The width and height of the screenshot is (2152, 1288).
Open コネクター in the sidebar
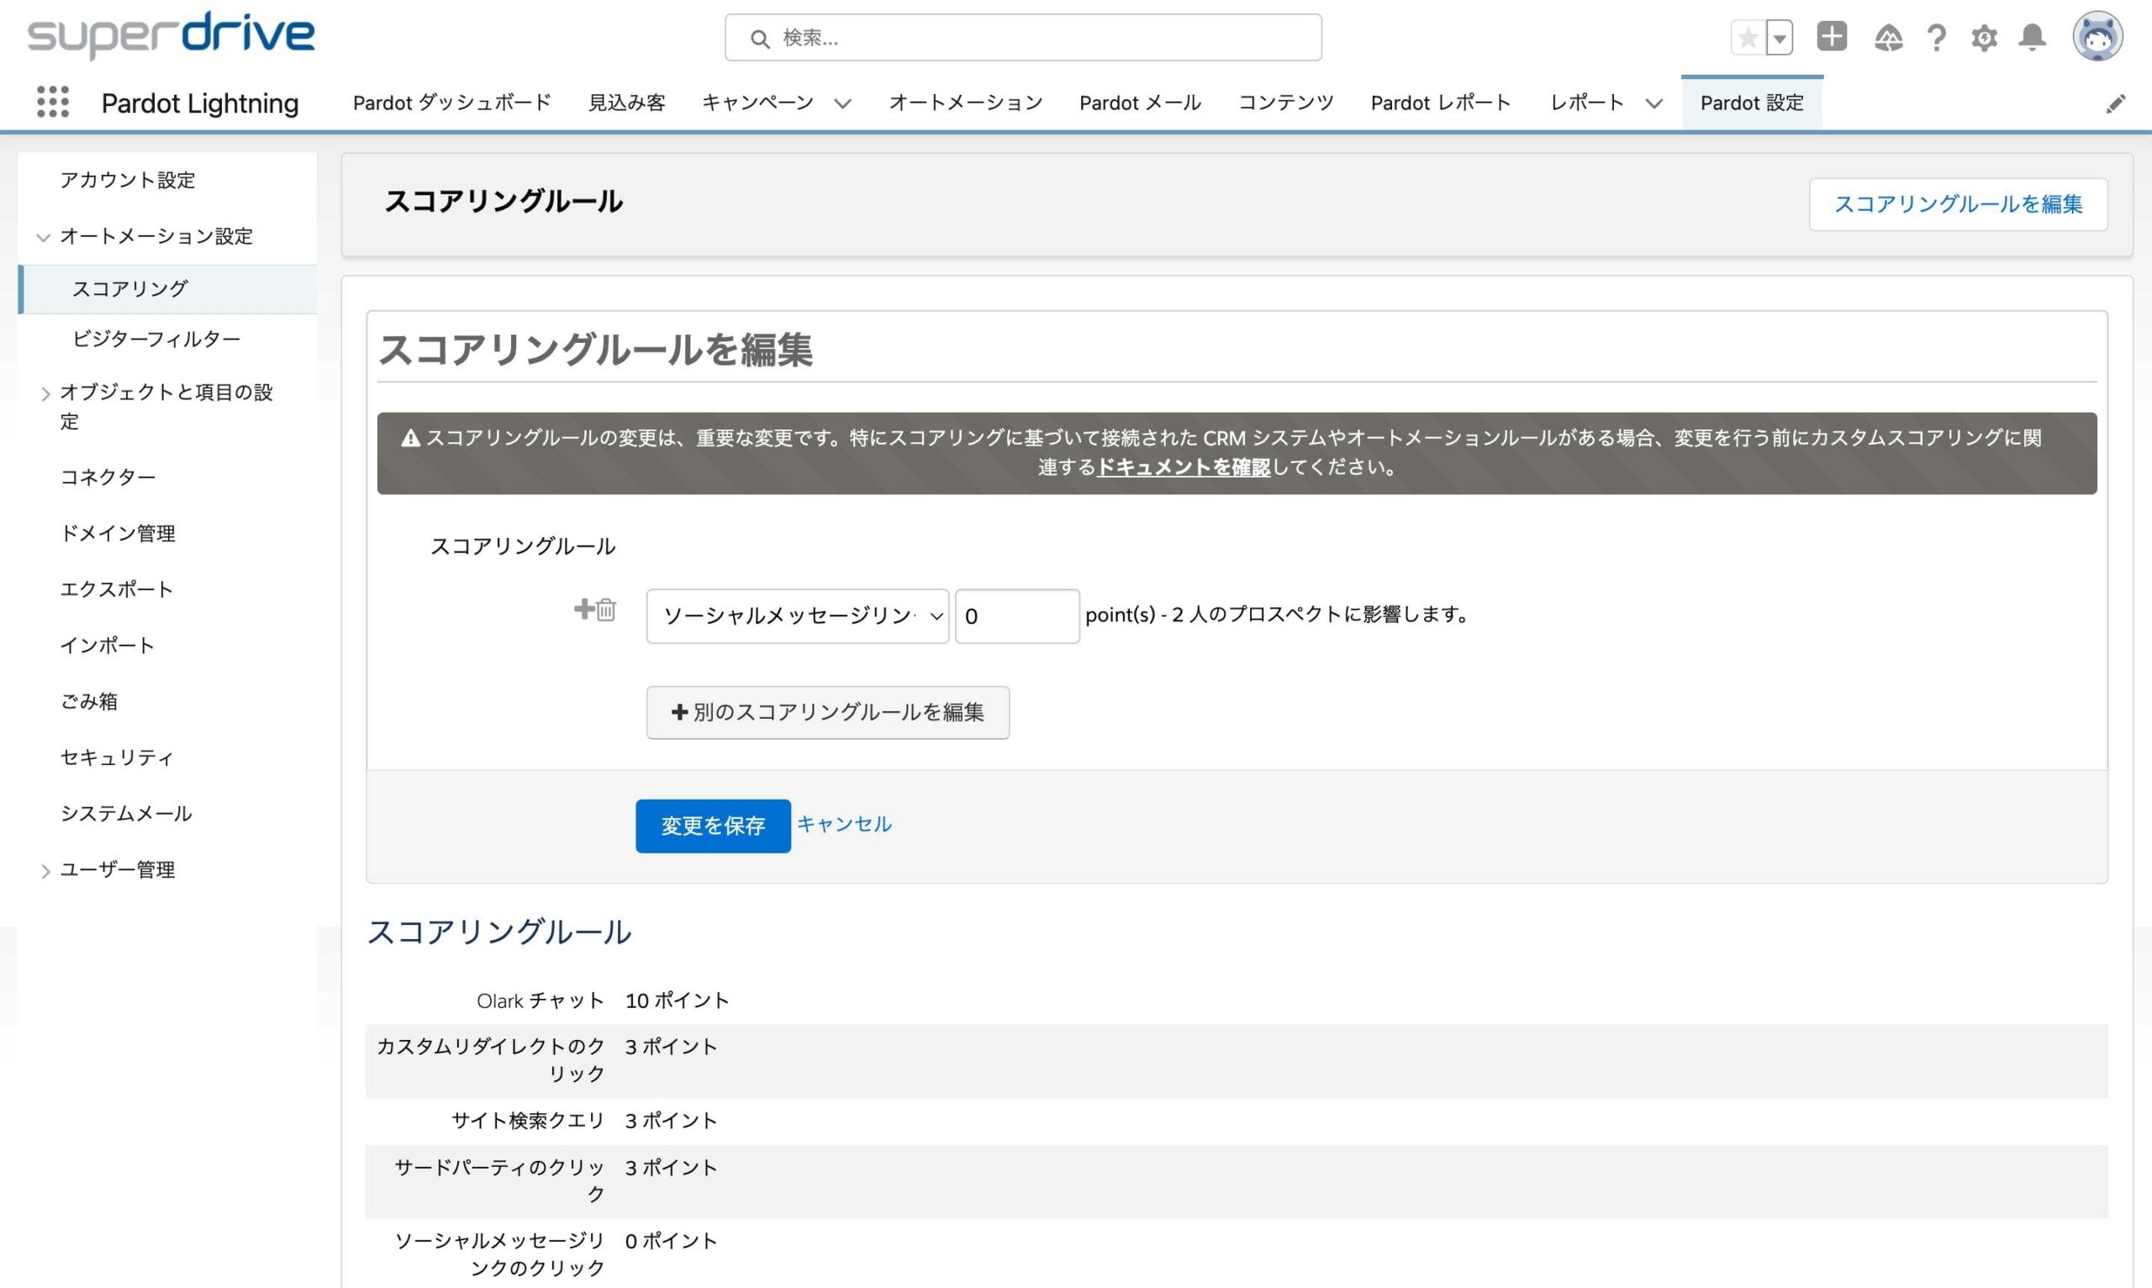pyautogui.click(x=108, y=477)
